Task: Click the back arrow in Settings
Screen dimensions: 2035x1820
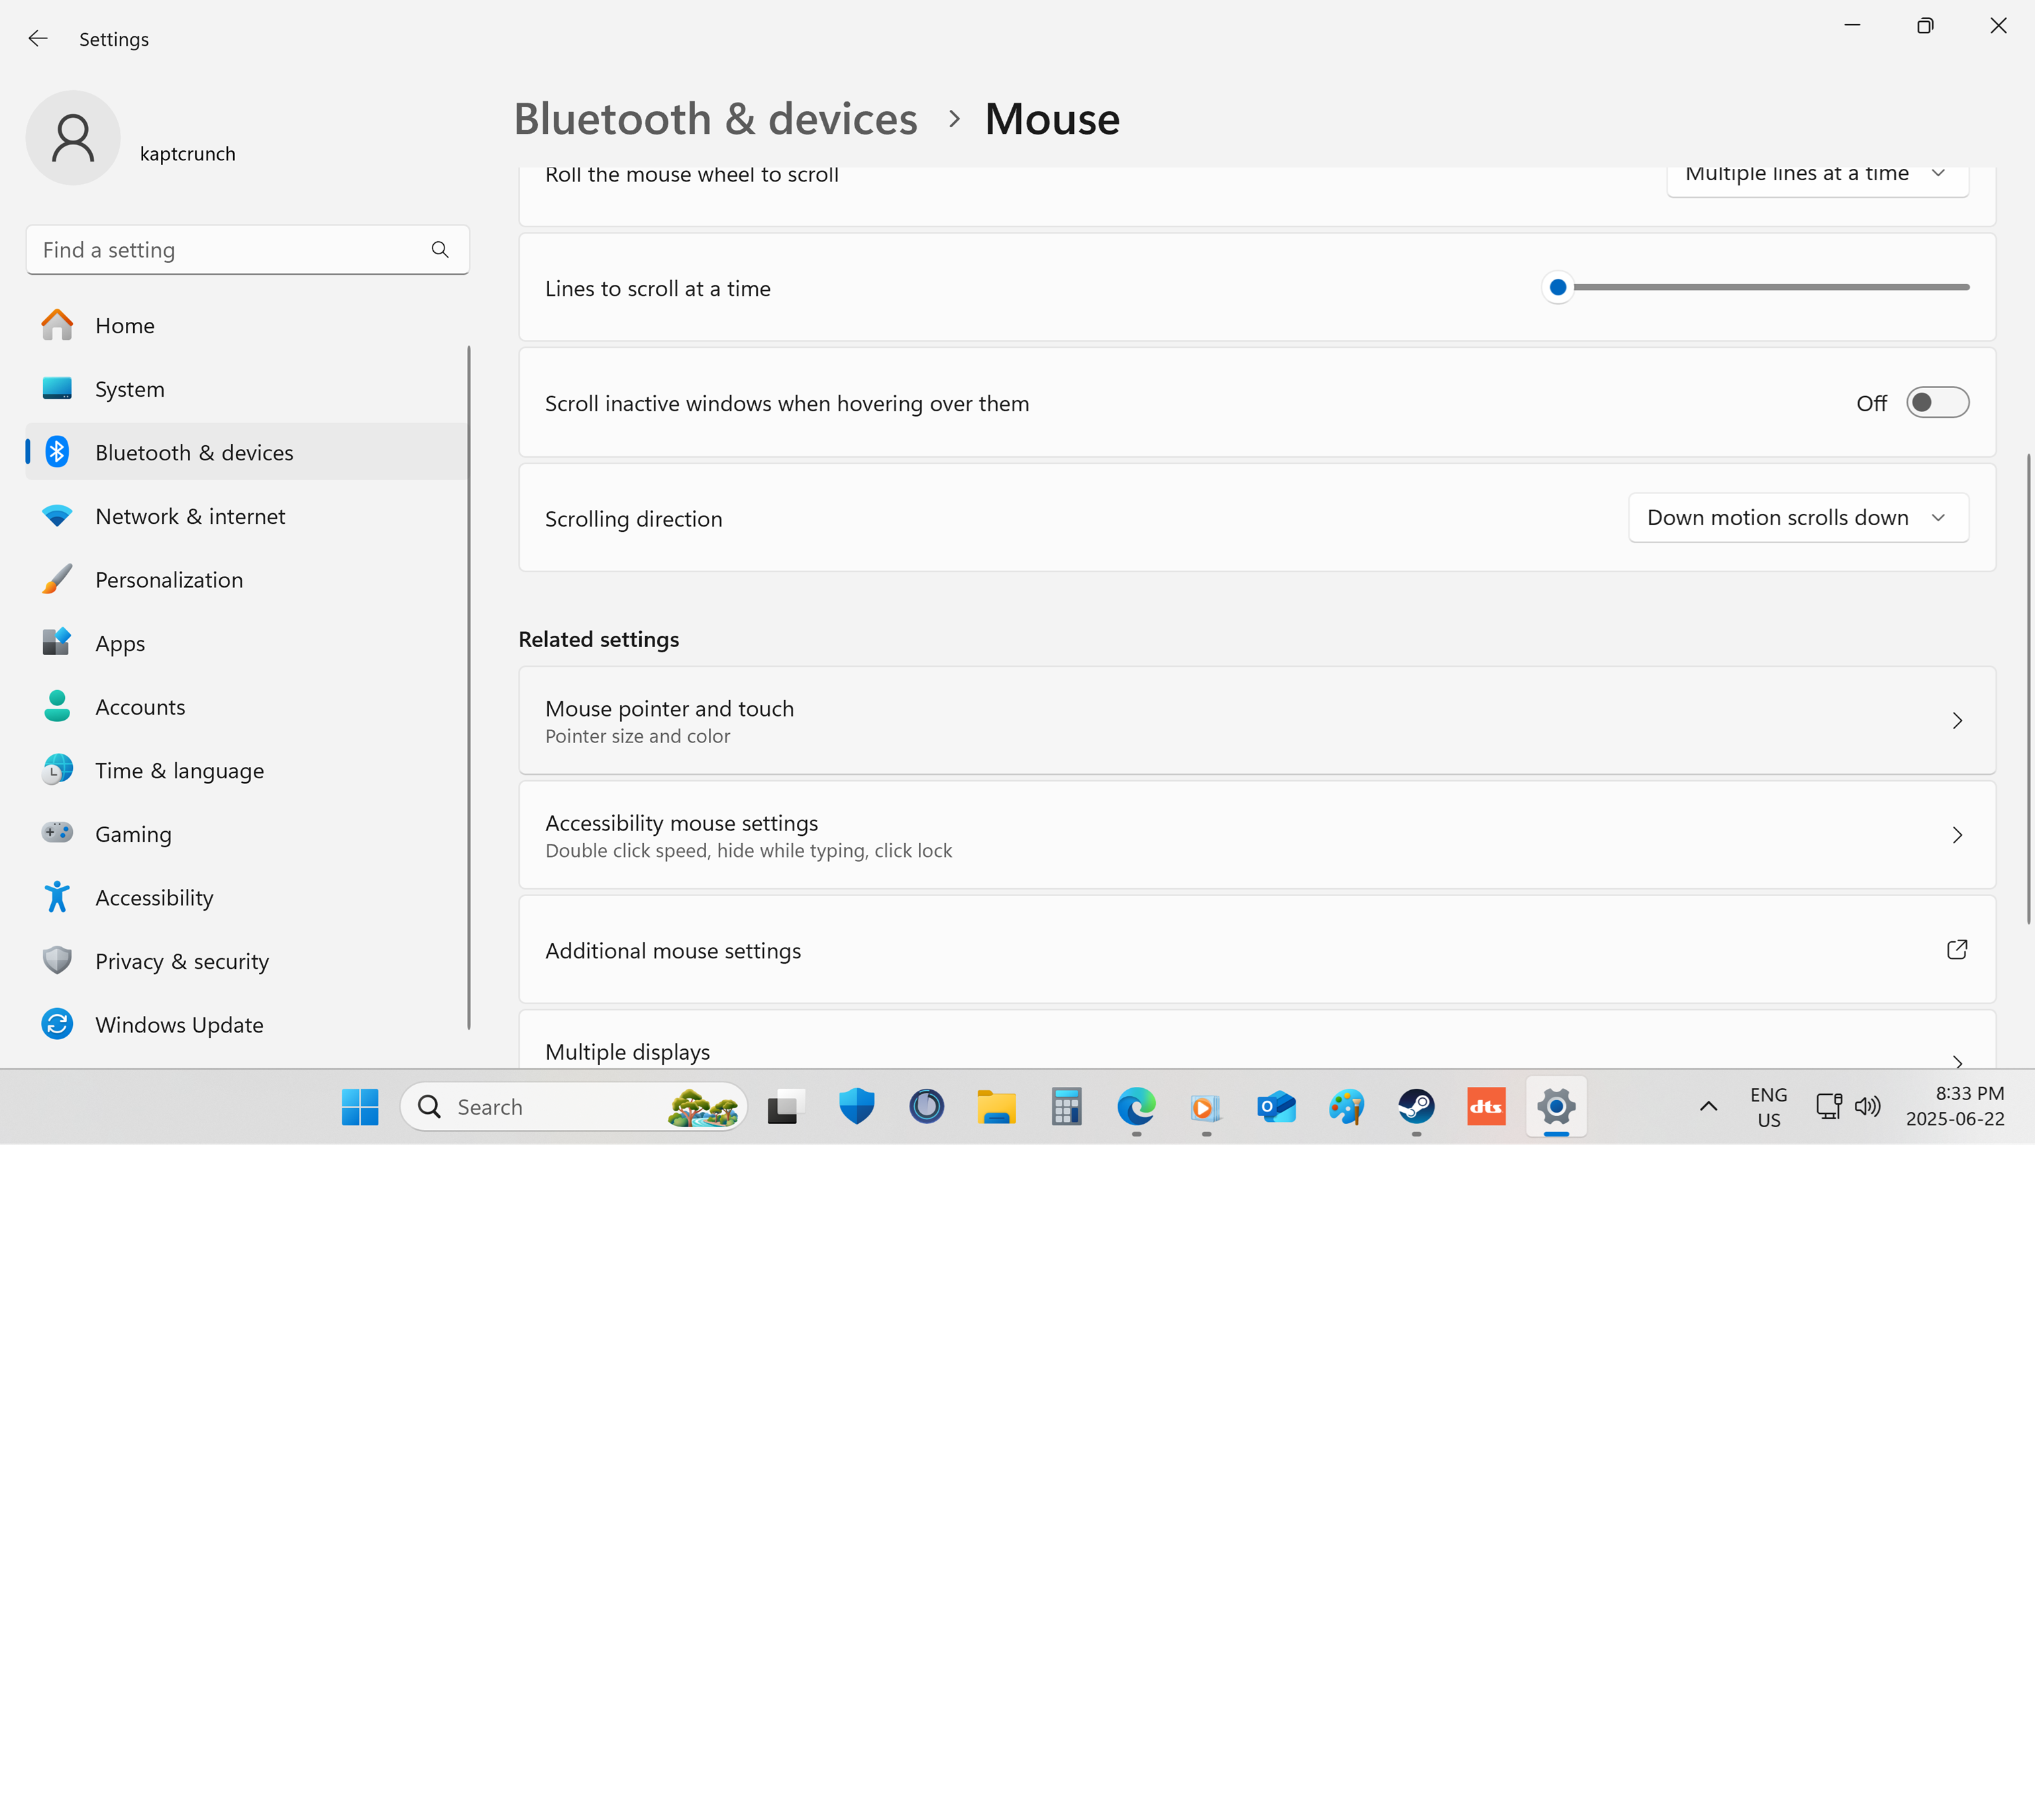Action: click(x=38, y=38)
